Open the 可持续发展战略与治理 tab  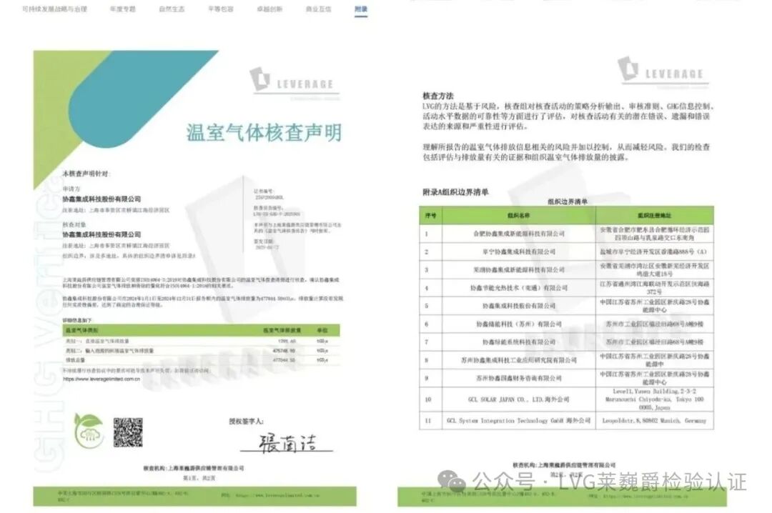(x=54, y=9)
